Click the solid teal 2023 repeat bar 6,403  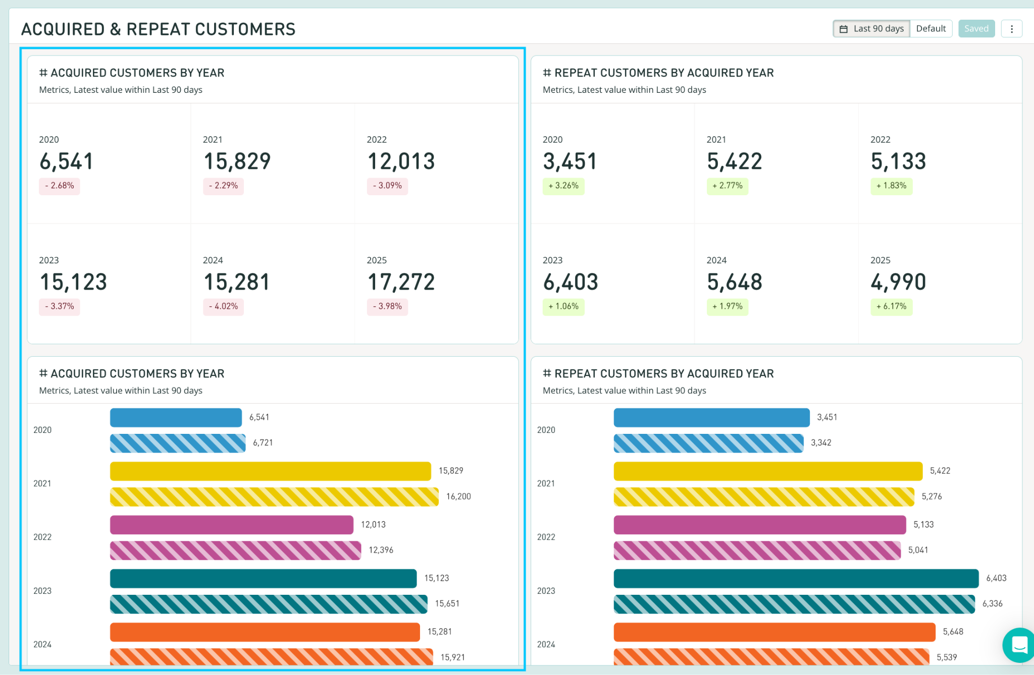pos(796,578)
